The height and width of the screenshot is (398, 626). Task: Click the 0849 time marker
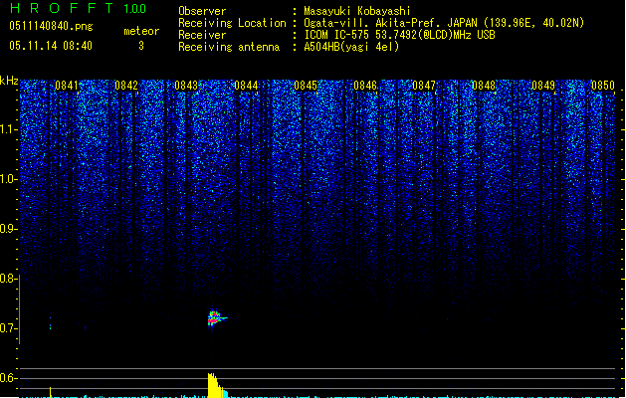tap(543, 86)
